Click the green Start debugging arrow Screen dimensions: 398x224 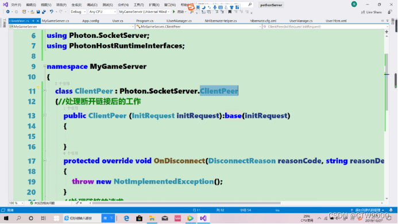(174, 11)
